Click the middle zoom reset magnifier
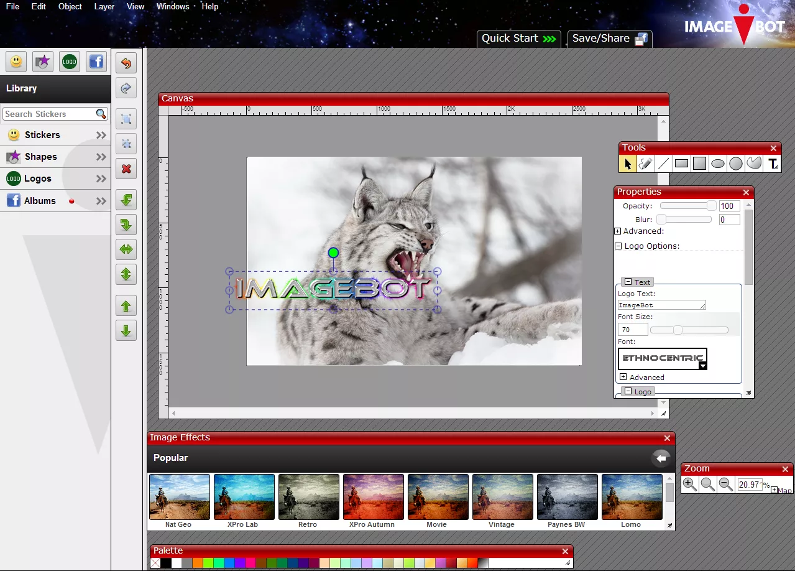This screenshot has width=795, height=571. pos(707,484)
